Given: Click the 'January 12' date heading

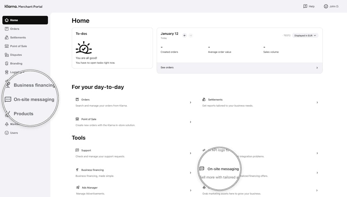Looking at the screenshot, I should pyautogui.click(x=169, y=34).
